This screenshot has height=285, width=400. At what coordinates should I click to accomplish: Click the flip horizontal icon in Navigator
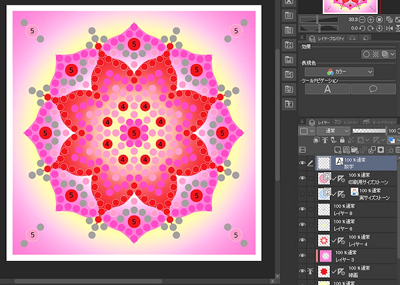389,28
